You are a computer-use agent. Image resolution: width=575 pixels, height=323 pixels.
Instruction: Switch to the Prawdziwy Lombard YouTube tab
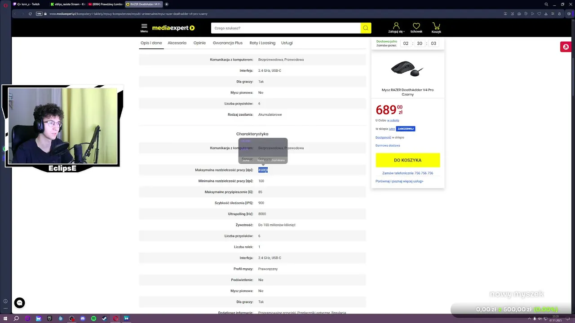(105, 4)
